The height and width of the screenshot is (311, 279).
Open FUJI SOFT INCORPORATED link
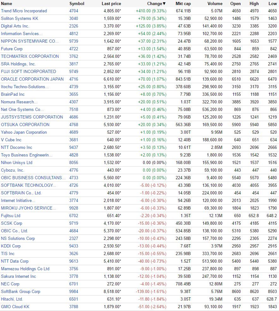[28, 71]
